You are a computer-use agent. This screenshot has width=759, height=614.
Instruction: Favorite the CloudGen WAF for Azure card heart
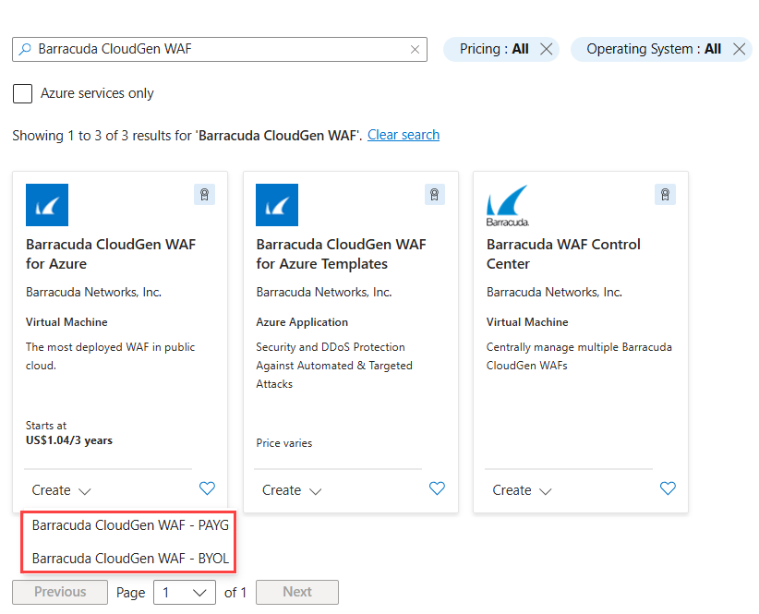[x=207, y=488]
